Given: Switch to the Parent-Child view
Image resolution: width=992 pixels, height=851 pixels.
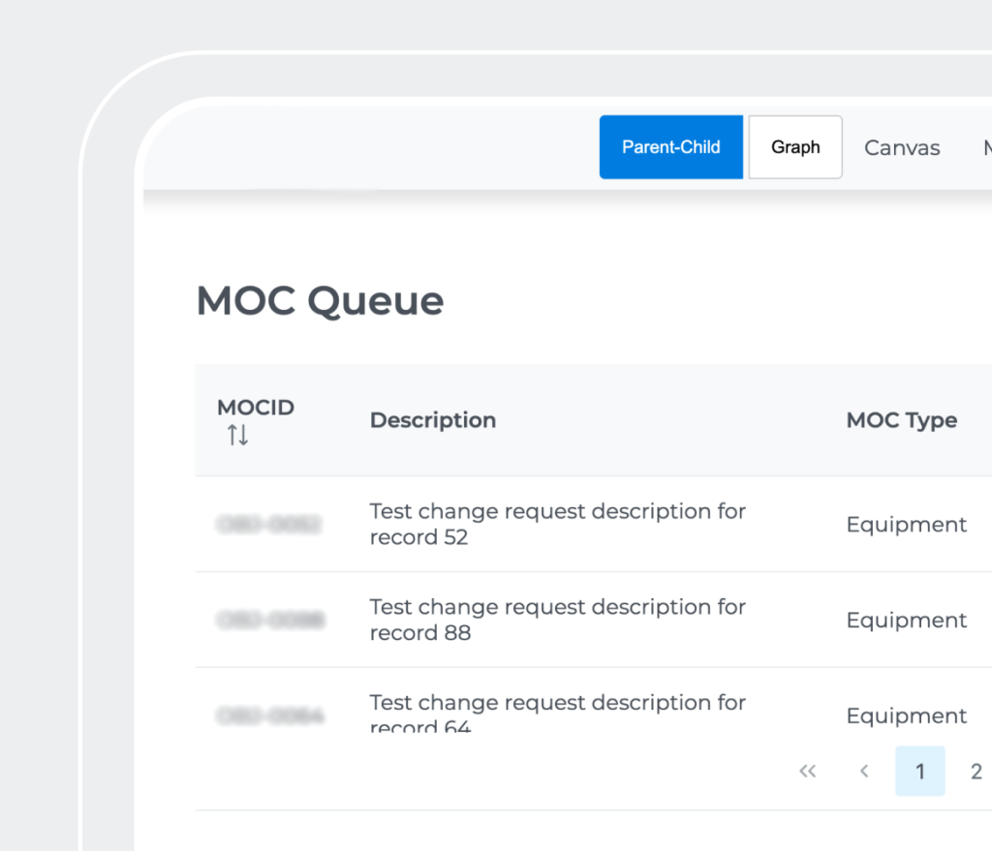Looking at the screenshot, I should click(x=670, y=147).
